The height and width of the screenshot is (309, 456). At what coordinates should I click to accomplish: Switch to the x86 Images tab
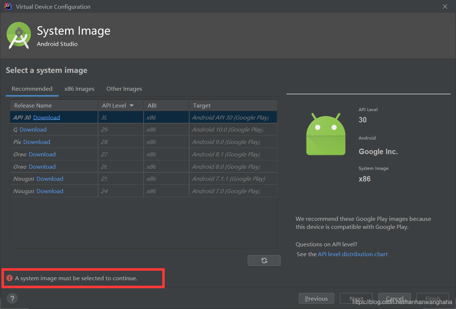(79, 89)
